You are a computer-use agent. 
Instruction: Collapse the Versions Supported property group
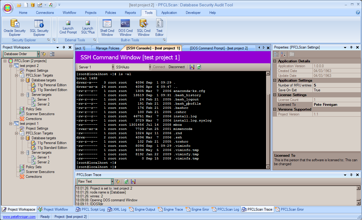pyautogui.click(x=275, y=109)
